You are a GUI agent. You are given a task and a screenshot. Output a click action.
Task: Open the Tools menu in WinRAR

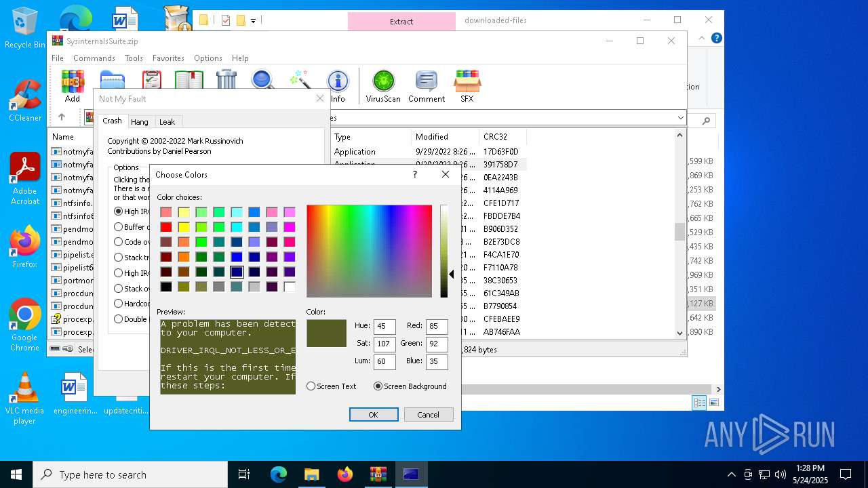tap(134, 58)
